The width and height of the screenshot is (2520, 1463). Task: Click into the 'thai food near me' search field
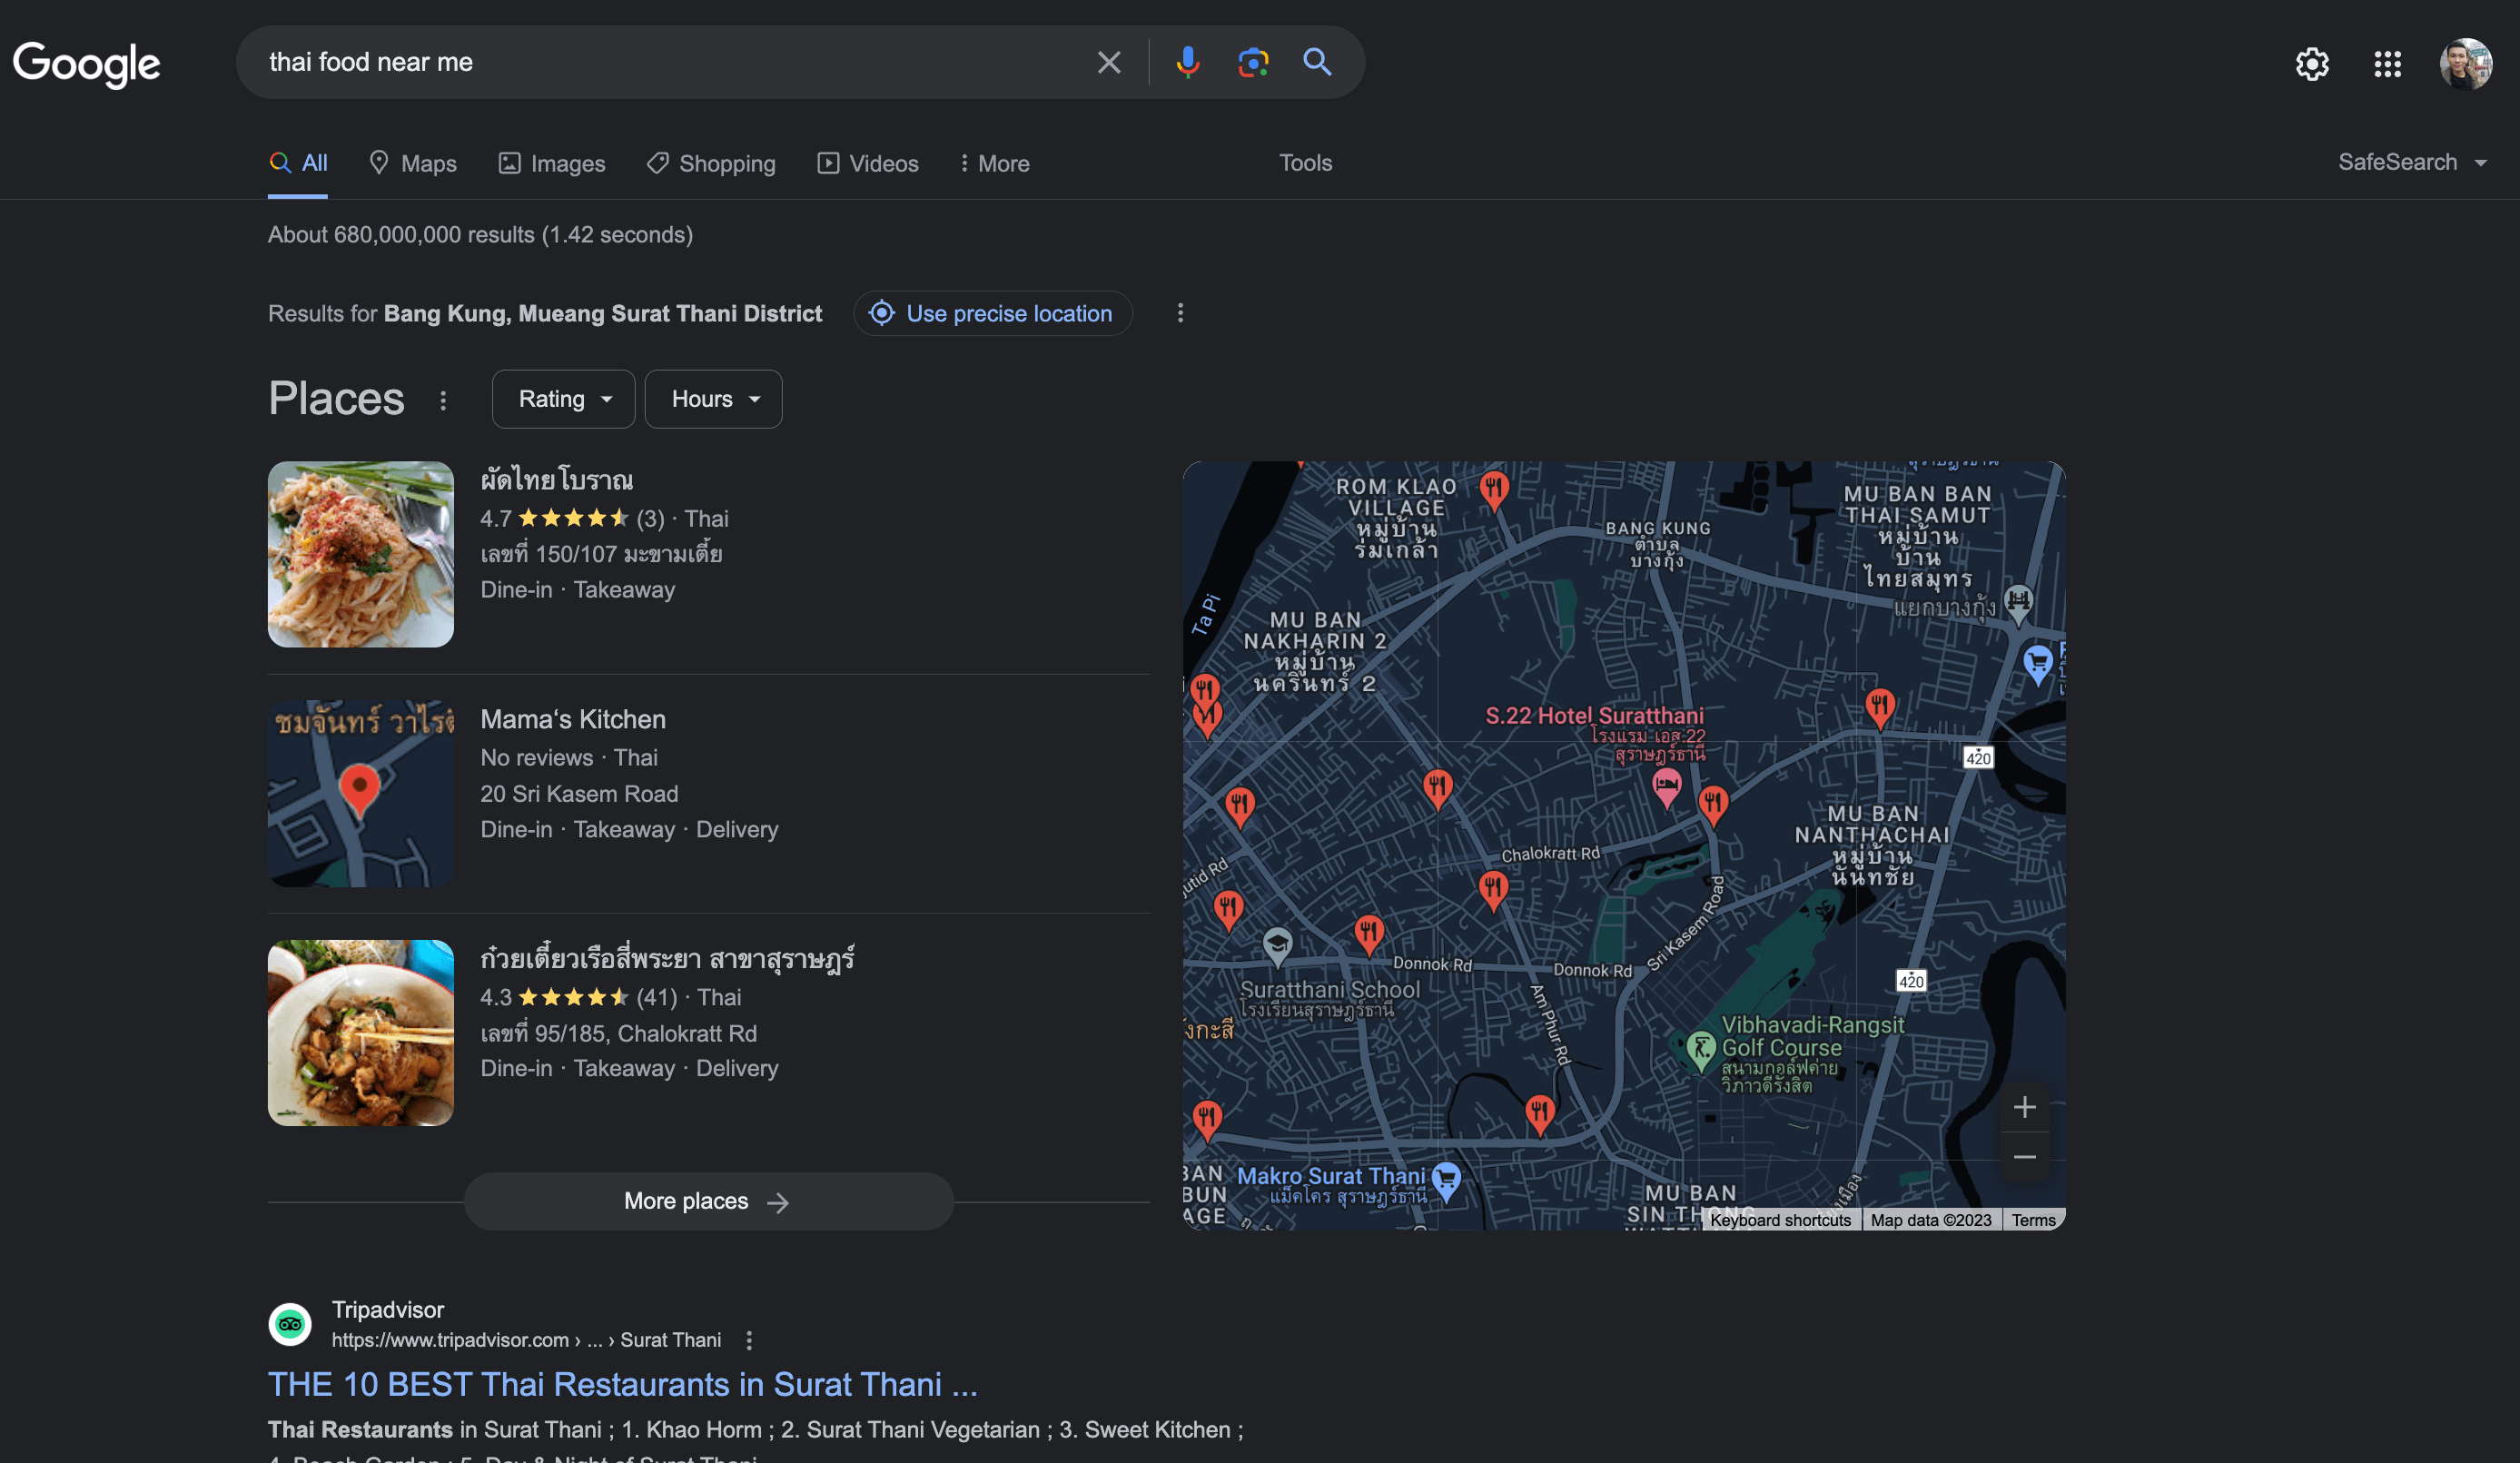(x=670, y=62)
